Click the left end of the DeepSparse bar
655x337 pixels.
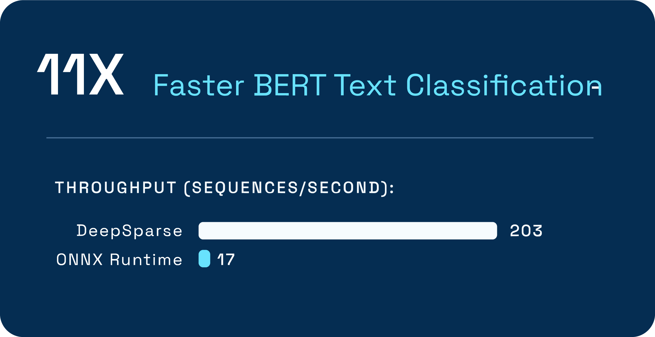click(x=203, y=231)
